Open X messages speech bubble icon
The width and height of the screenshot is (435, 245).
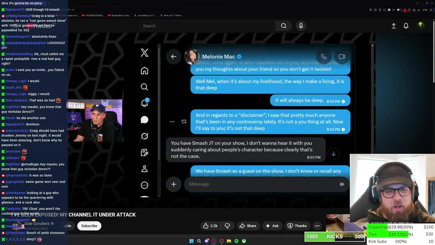pyautogui.click(x=144, y=119)
